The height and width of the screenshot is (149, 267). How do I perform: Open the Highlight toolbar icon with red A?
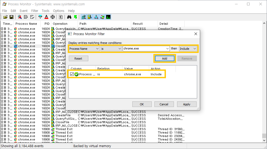pyautogui.click(x=46, y=17)
